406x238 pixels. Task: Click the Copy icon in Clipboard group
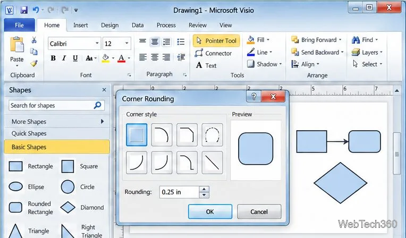(x=34, y=52)
